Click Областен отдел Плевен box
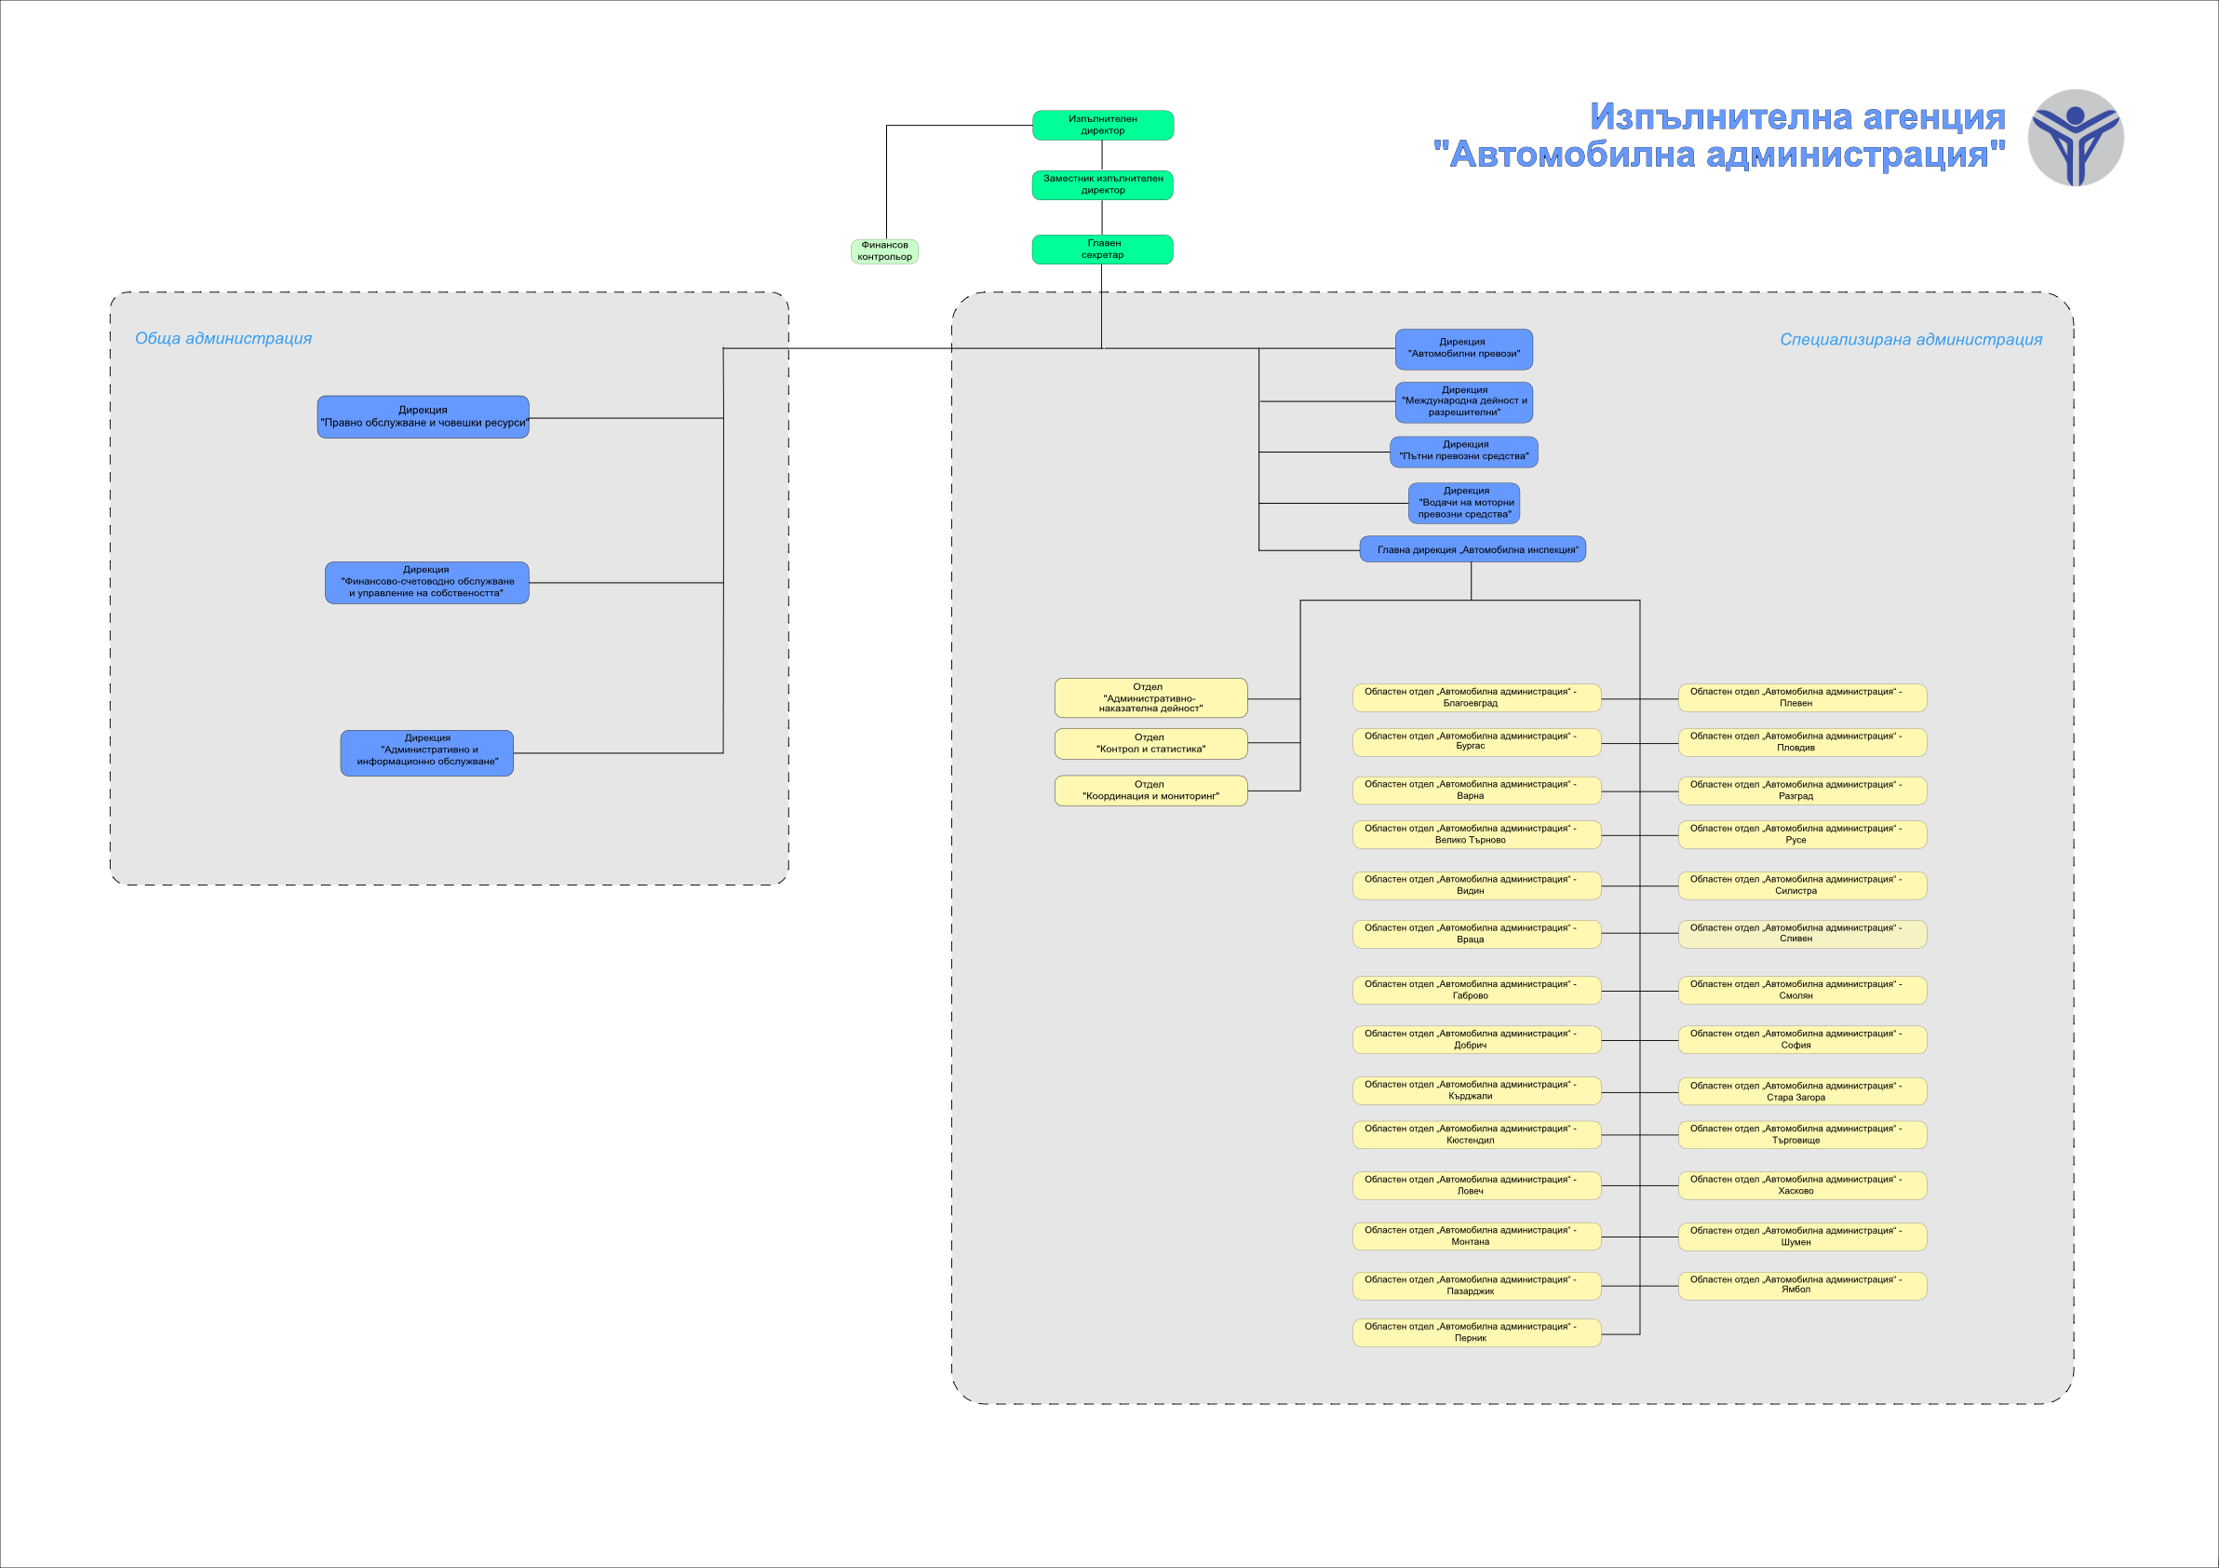Screen dimensions: 2219x1568 pos(1802,698)
